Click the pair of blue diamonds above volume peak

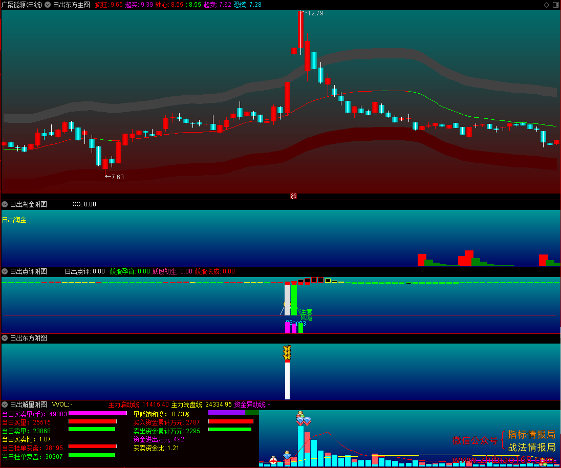[304, 421]
